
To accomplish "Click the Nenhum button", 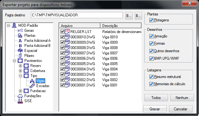I will pyautogui.click(x=182, y=98).
